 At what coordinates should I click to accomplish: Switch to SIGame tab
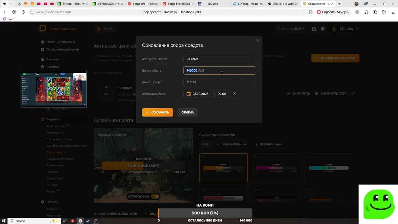(213, 4)
